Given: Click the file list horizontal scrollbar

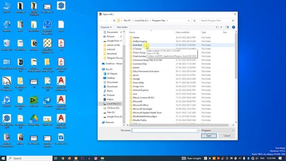Looking at the screenshot, I should click(179, 125).
